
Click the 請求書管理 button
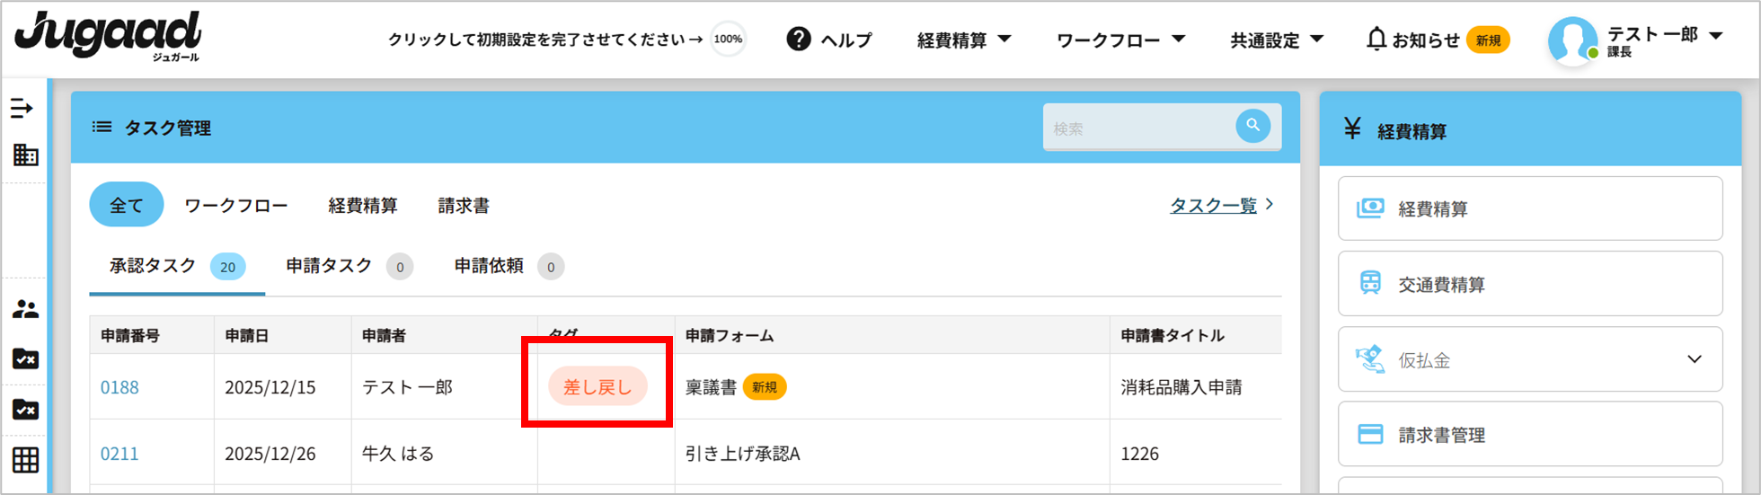(1529, 435)
